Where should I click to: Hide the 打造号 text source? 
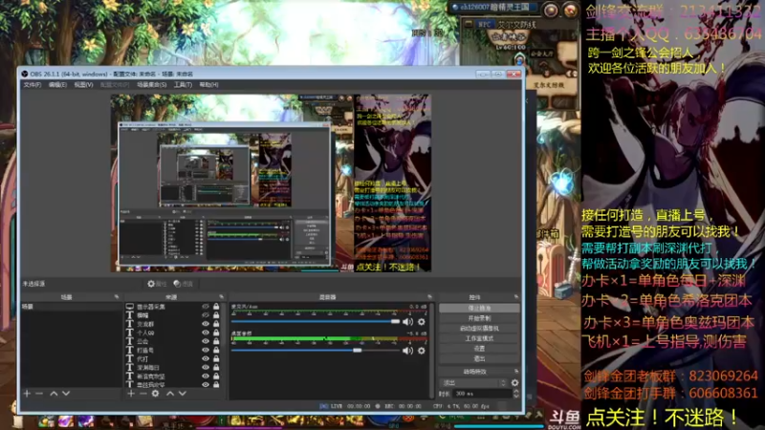point(206,351)
